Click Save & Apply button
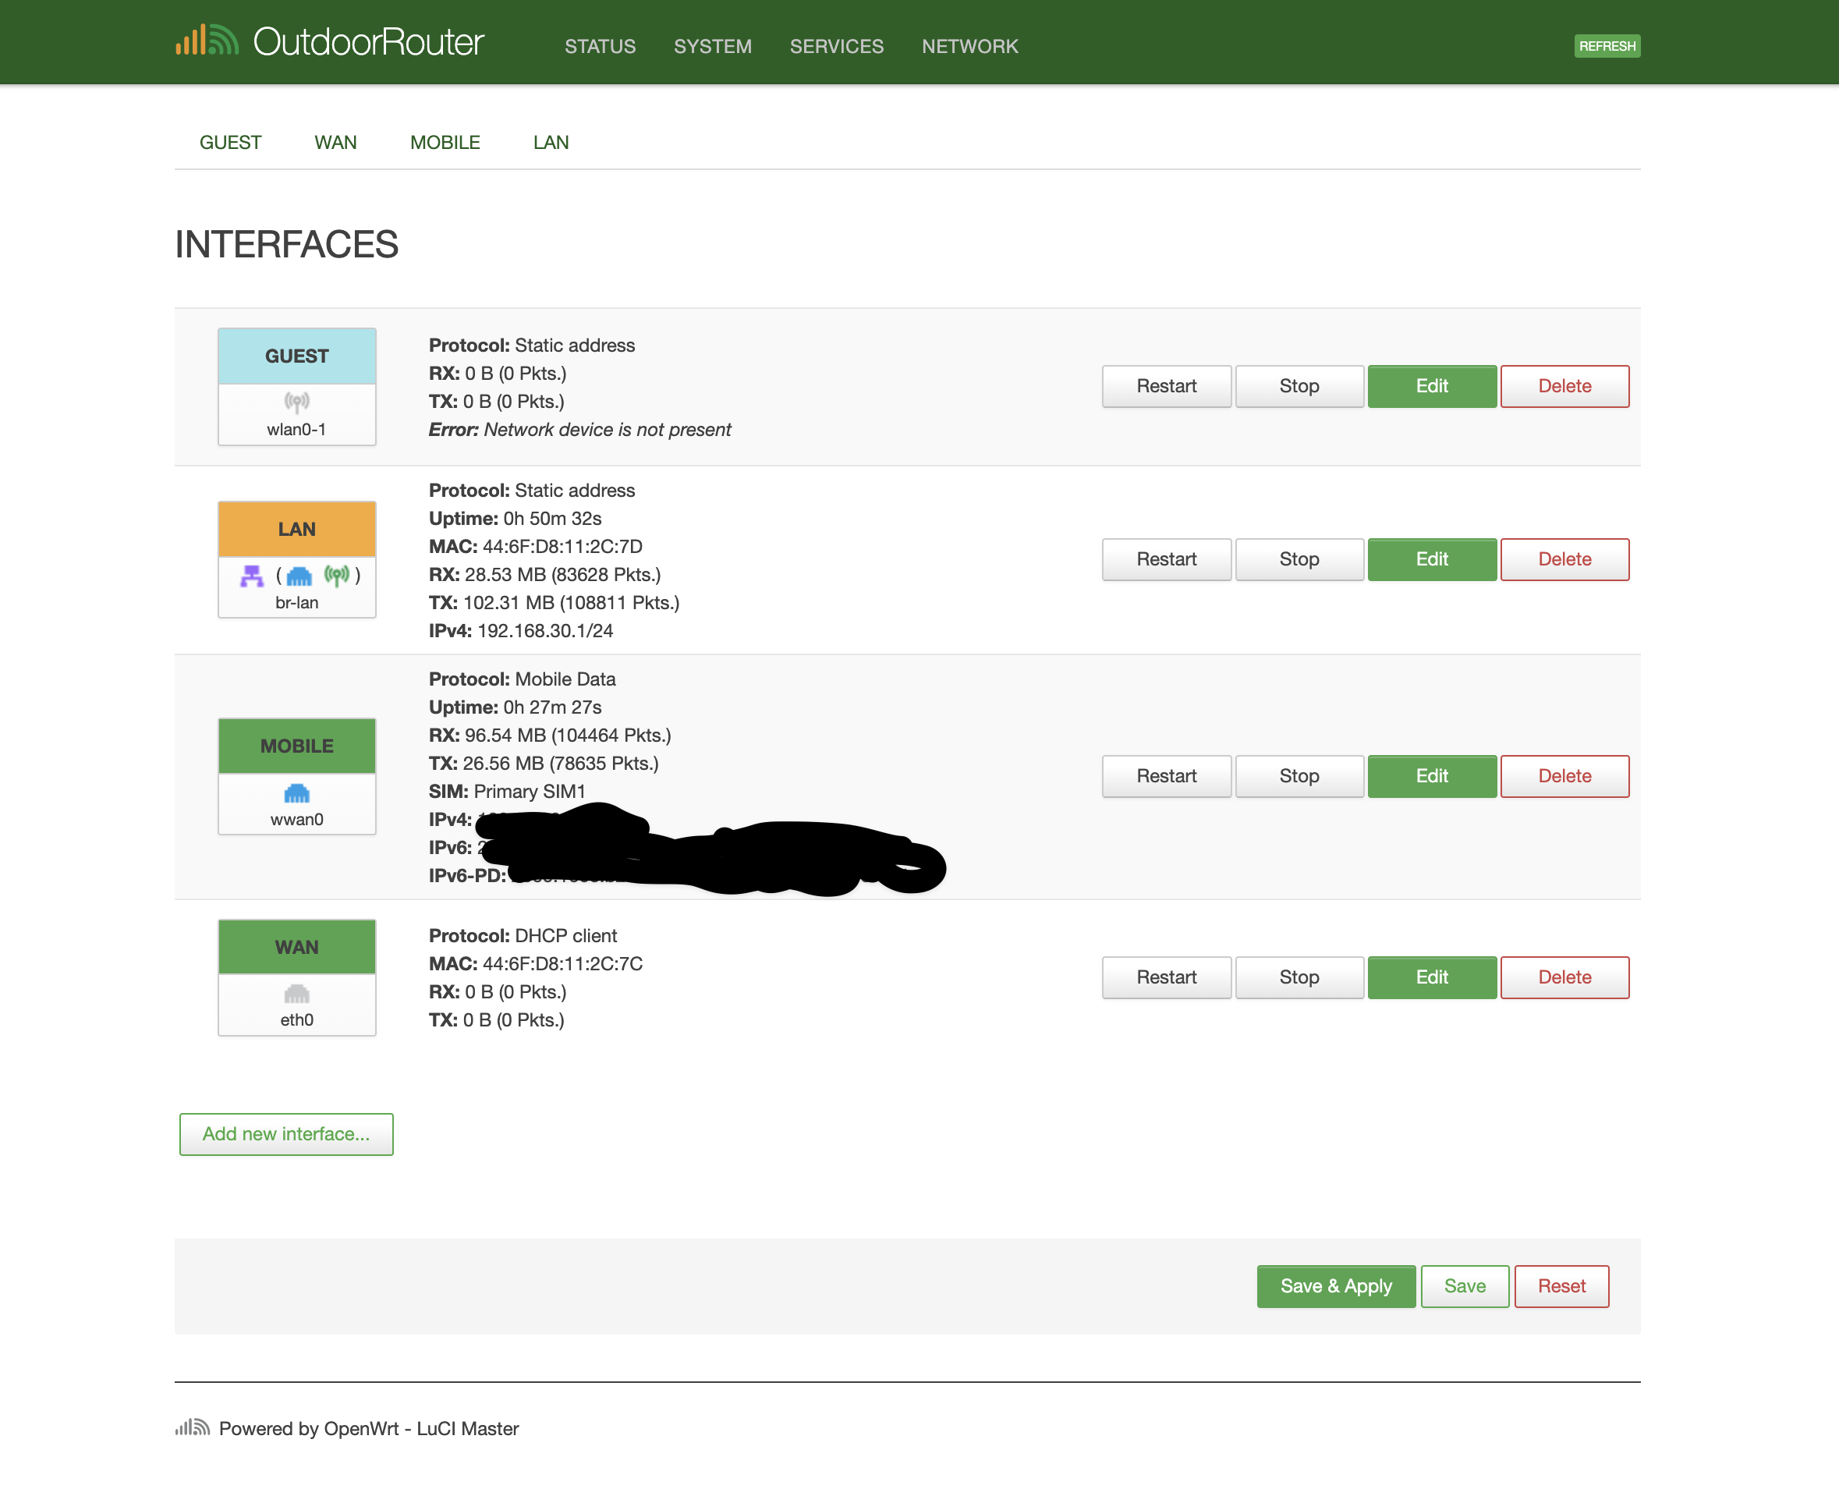The image size is (1839, 1496). [x=1336, y=1287]
